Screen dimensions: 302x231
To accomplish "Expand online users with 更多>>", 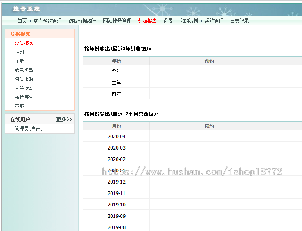I will [64, 119].
